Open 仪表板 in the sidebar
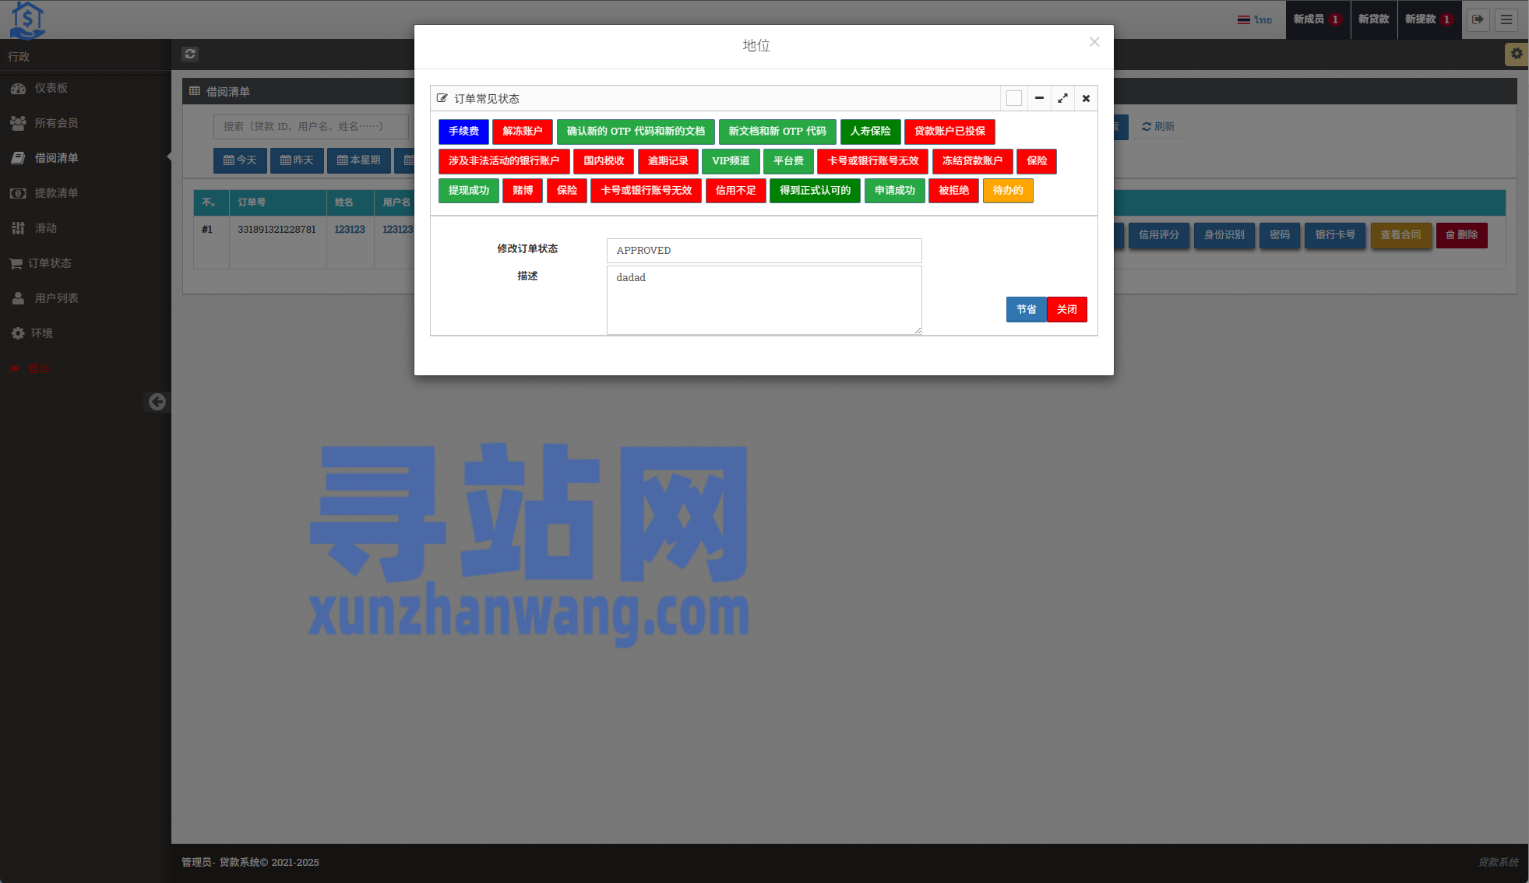Screen dimensions: 1529x883 pyautogui.click(x=51, y=88)
